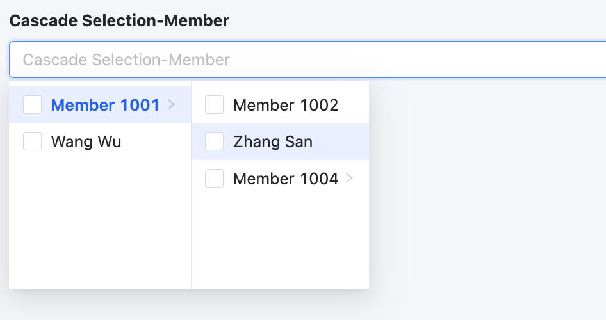Check the Member 1002 checkbox

click(x=215, y=105)
